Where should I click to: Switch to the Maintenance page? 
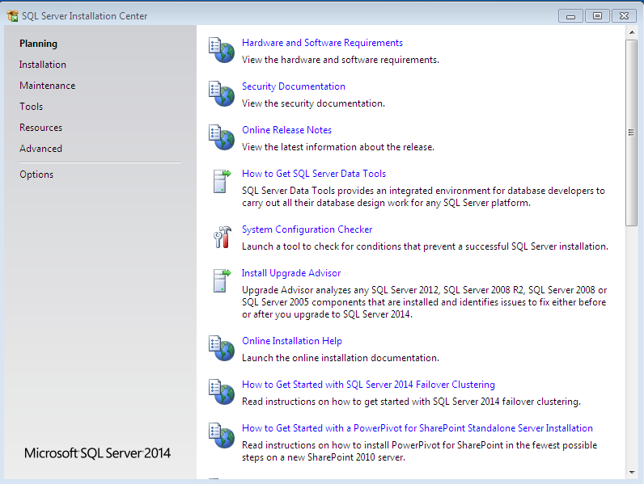tap(47, 86)
